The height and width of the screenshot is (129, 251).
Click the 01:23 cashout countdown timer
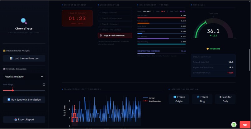[x=77, y=19]
